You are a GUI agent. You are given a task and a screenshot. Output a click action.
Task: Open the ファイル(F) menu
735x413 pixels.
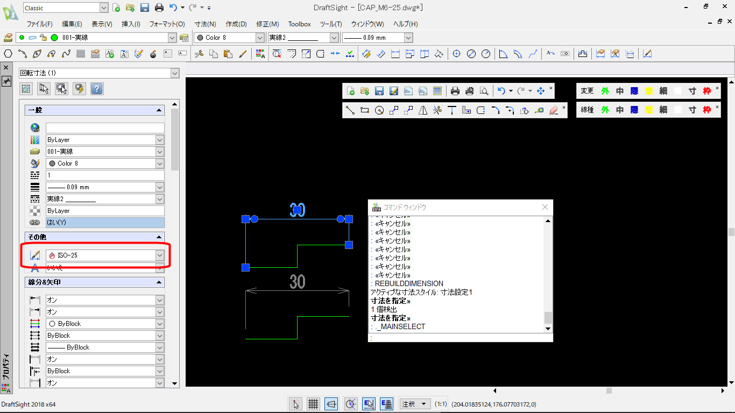tap(39, 24)
